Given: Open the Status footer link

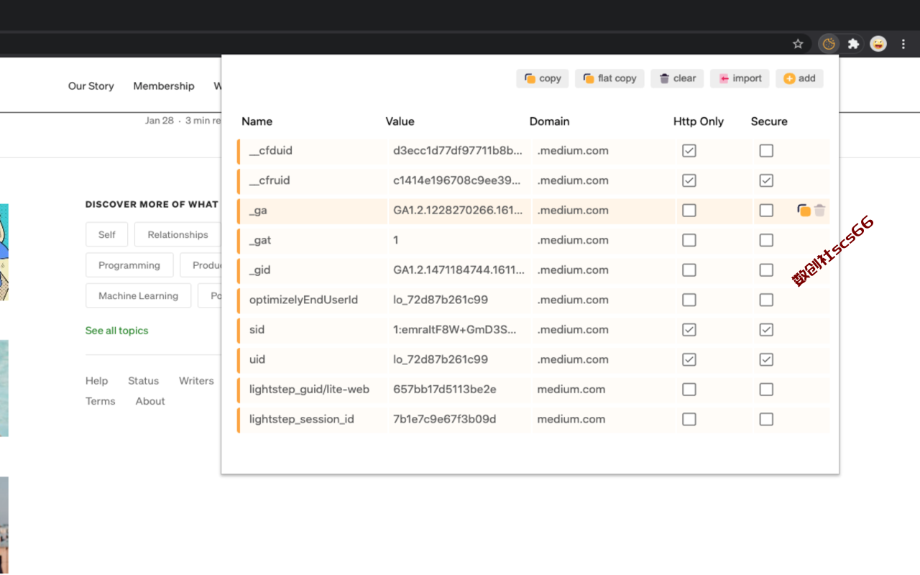Looking at the screenshot, I should [x=144, y=381].
